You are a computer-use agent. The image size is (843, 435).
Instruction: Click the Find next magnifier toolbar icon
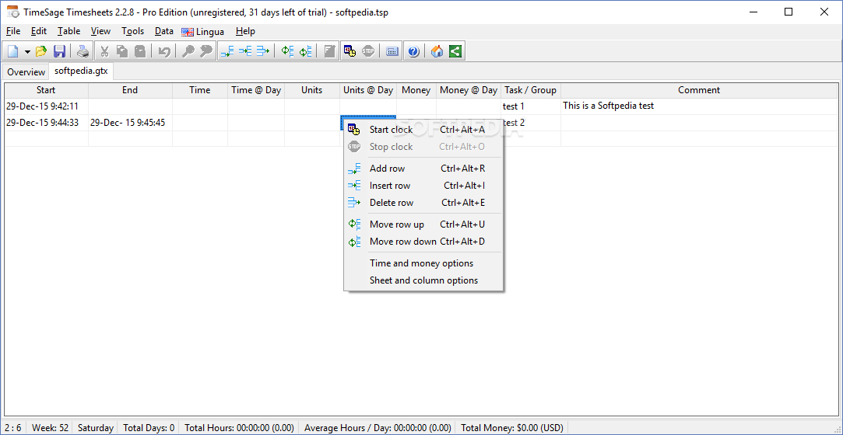[x=206, y=51]
